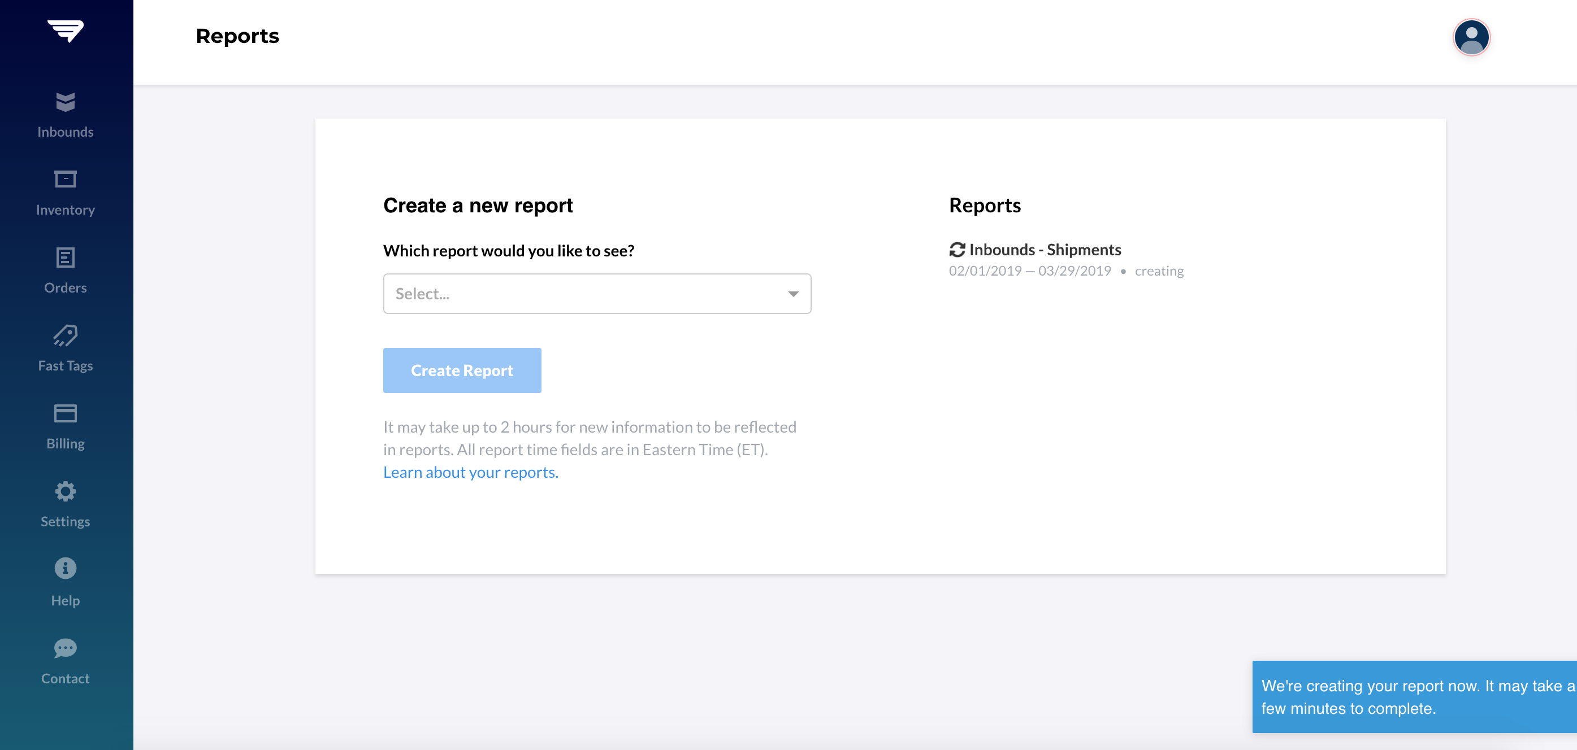Screen dimensions: 1577x750
Task: Open Settings gear icon
Action: pyautogui.click(x=66, y=491)
